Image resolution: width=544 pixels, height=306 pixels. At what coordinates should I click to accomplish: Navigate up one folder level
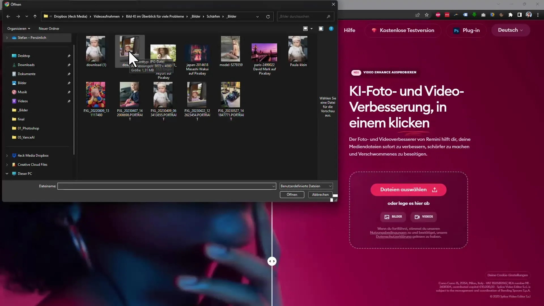click(35, 16)
